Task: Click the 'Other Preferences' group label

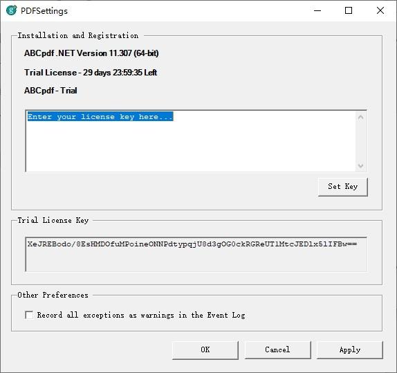Action: [53, 295]
